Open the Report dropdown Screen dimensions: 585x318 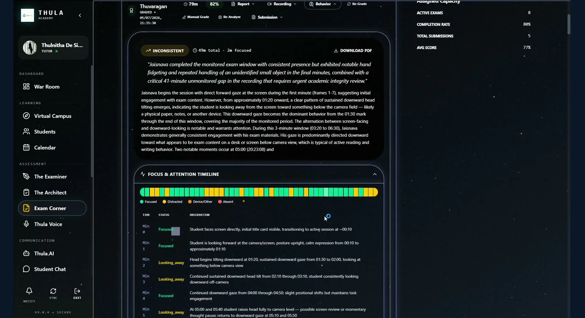pos(243,4)
